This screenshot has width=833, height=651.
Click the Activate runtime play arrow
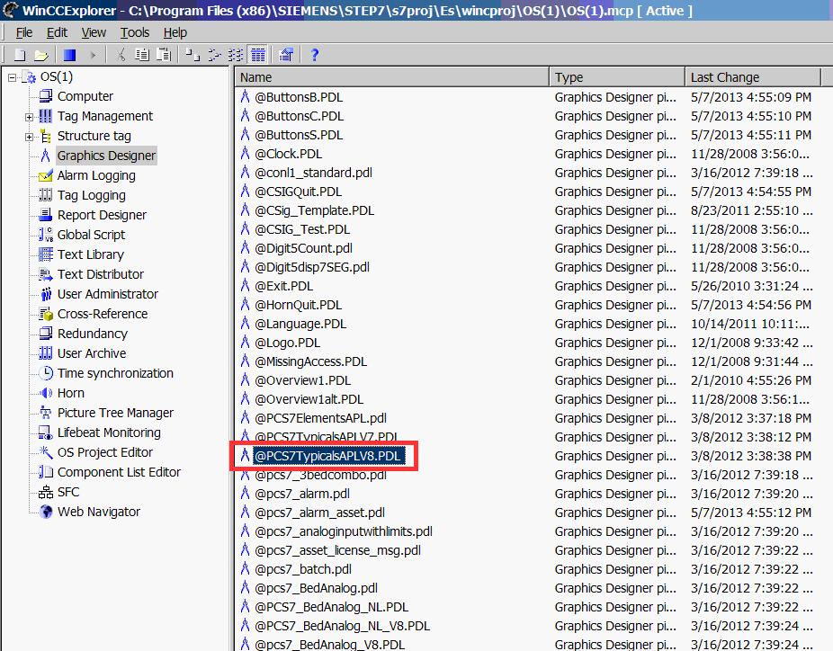coord(93,55)
